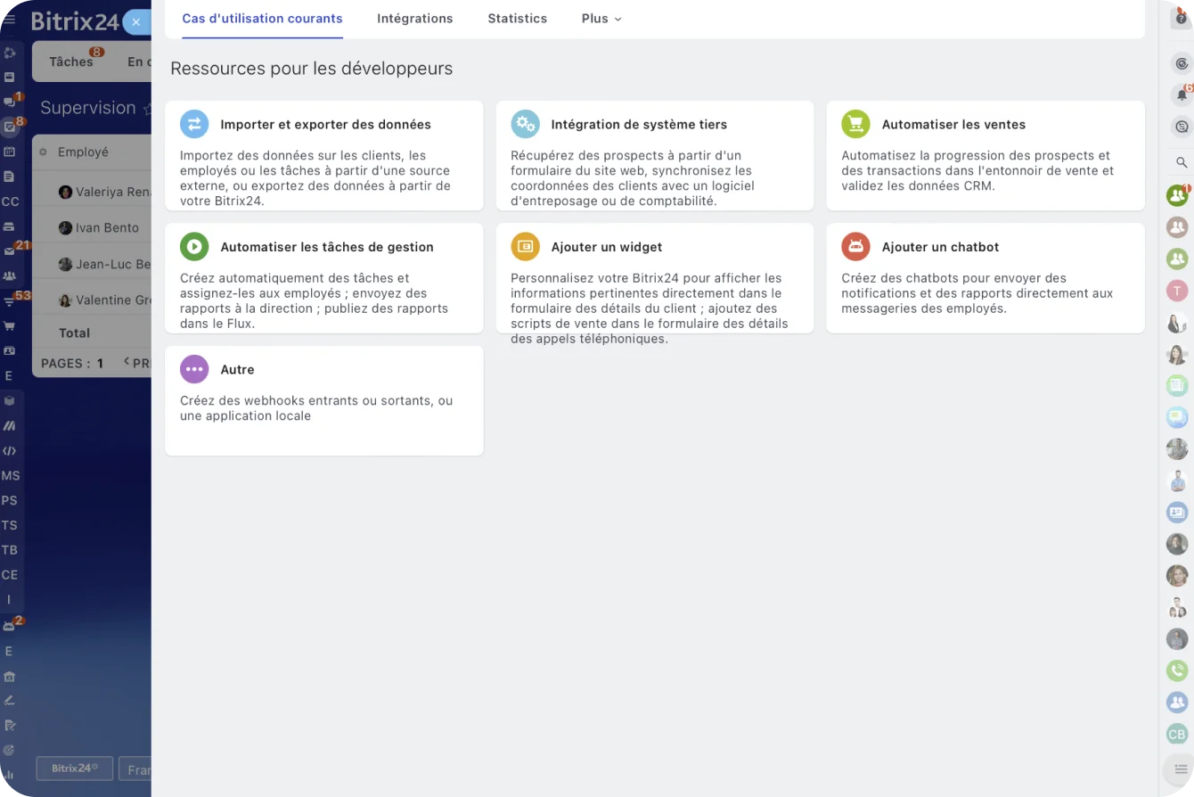This screenshot has width=1194, height=797.
Task: Click the Importer et exporter des données icon
Action: coord(194,124)
